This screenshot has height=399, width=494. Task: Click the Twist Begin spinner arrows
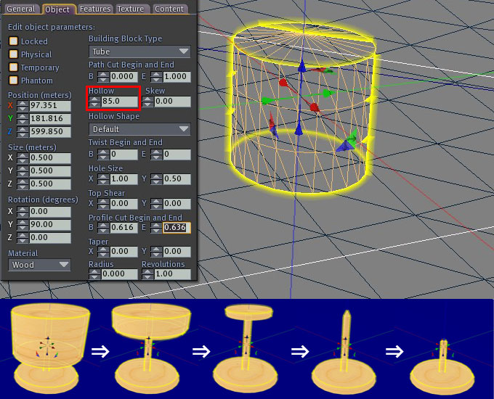point(103,155)
